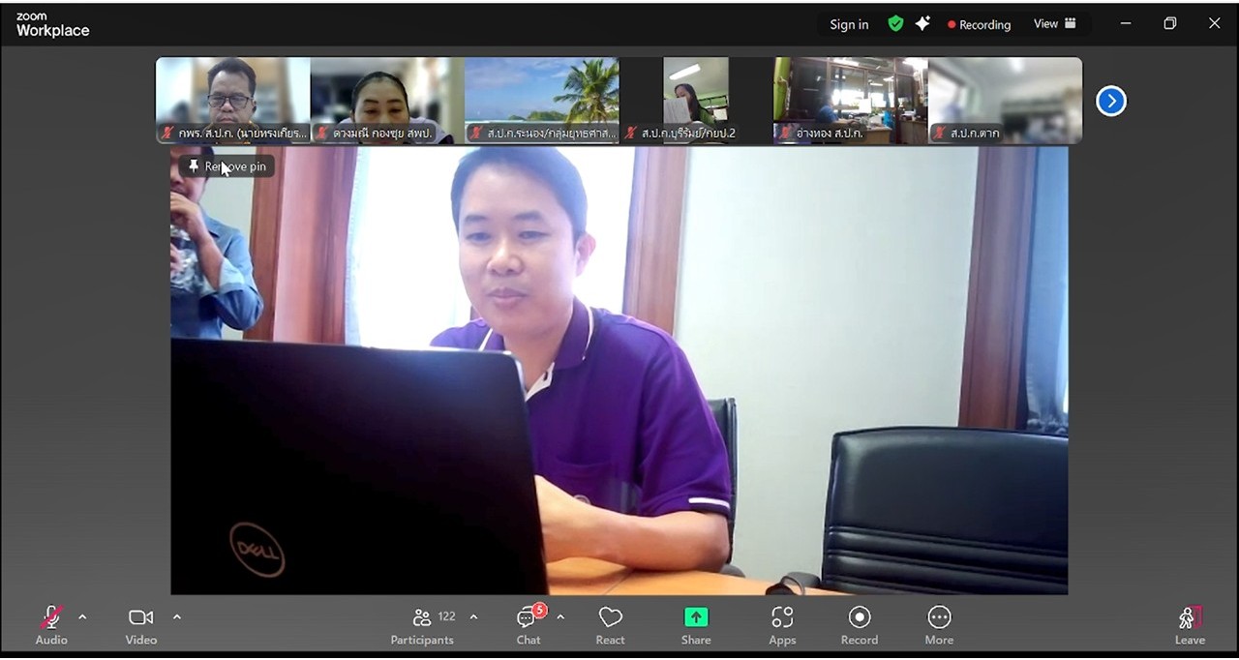Screen dimensions: 1239x660
Task: Open the Participants panel
Action: point(422,625)
